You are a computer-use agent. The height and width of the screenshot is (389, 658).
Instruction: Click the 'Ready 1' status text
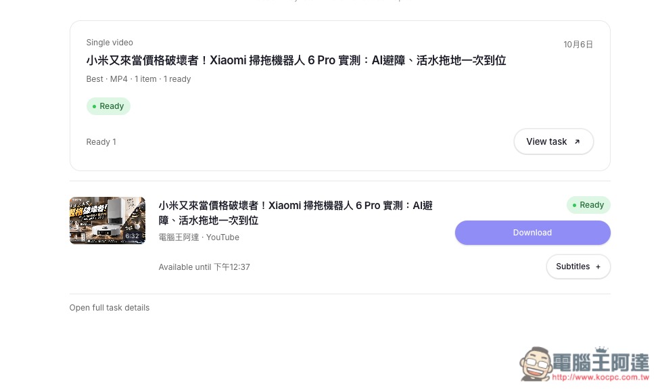pyautogui.click(x=101, y=142)
